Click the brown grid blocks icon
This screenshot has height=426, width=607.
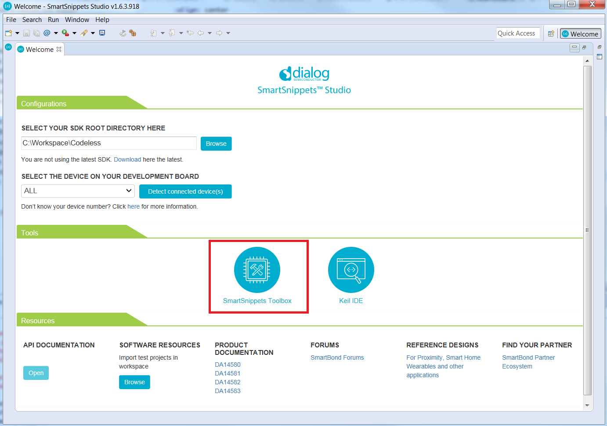point(133,33)
